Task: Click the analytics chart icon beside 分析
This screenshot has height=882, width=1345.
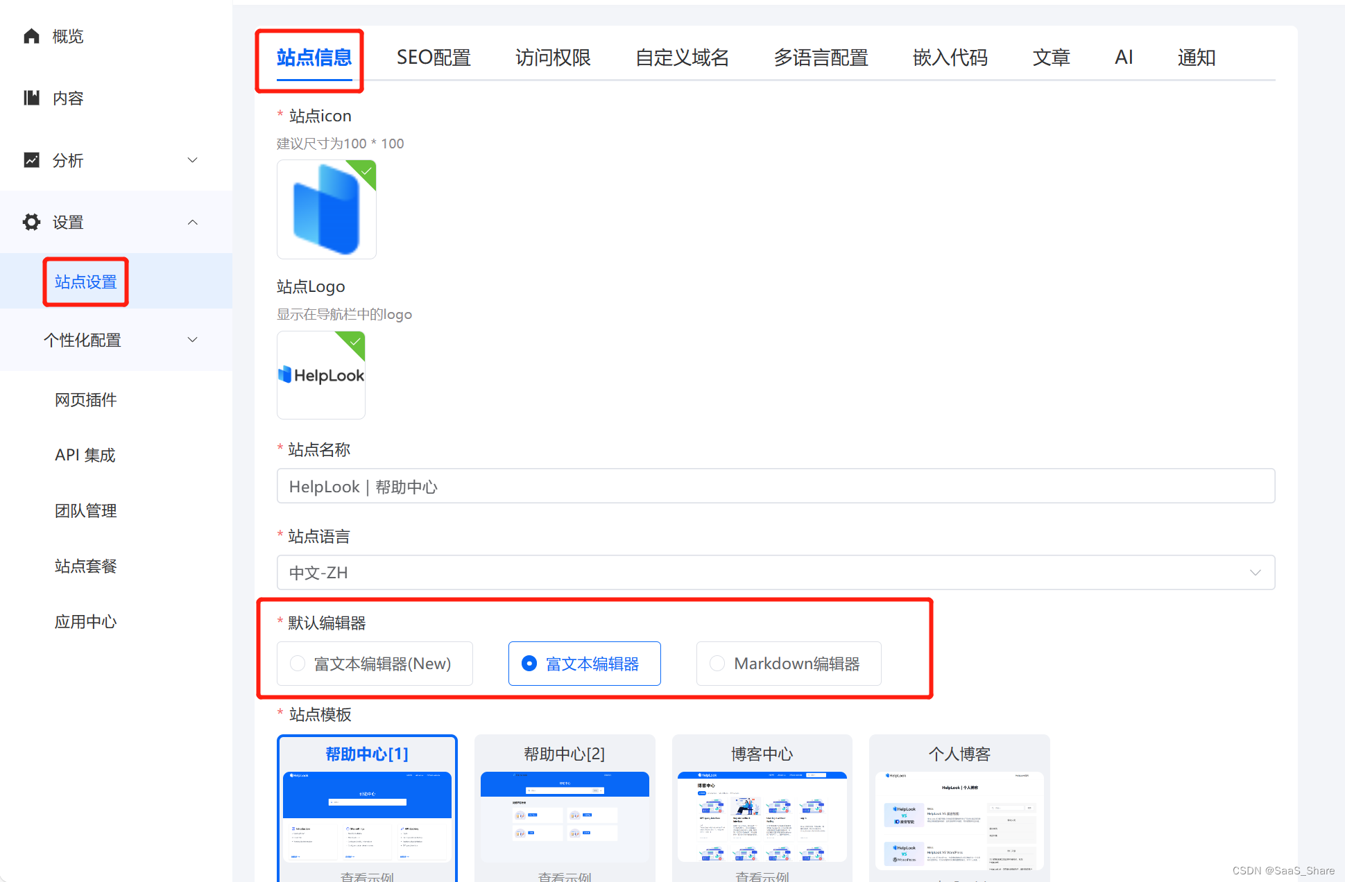Action: 32,160
